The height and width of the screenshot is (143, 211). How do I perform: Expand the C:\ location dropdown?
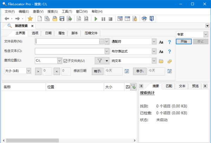[59, 61]
